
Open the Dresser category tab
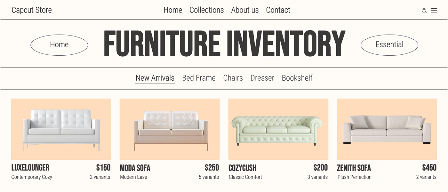coord(262,78)
